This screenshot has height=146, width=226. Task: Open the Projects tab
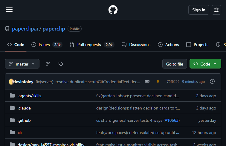(x=197, y=45)
